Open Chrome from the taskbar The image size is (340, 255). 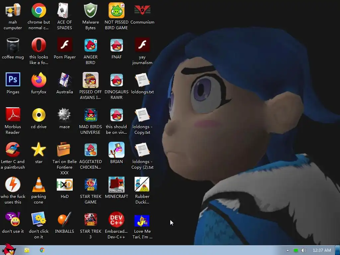tap(42, 250)
